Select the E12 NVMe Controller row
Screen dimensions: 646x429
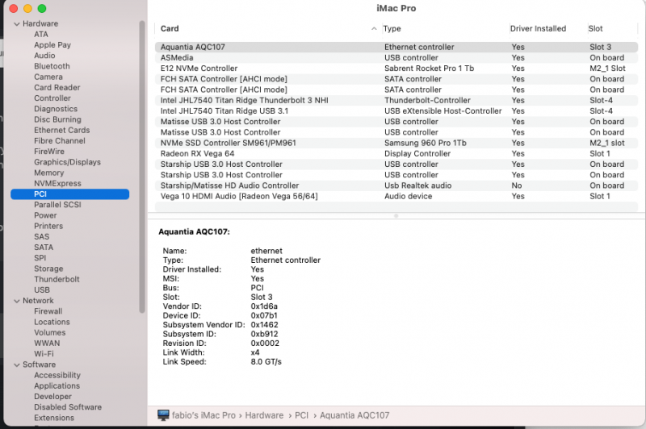coord(396,69)
